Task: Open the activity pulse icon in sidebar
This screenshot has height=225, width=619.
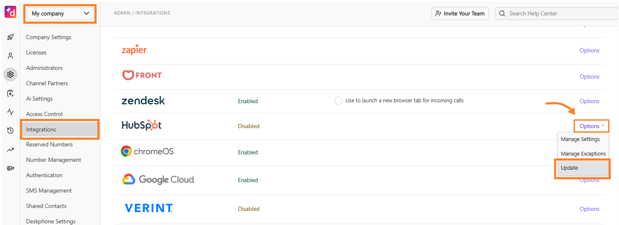Action: click(10, 112)
